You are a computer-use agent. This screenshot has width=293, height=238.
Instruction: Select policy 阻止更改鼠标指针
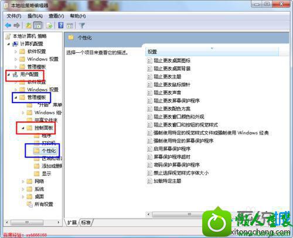pos(172,84)
